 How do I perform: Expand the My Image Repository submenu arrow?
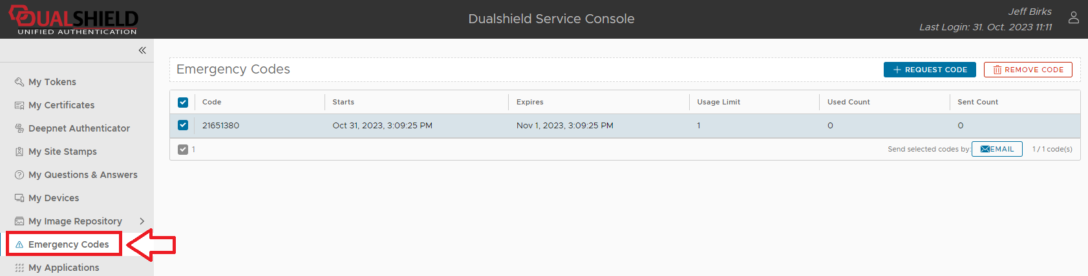tap(142, 221)
